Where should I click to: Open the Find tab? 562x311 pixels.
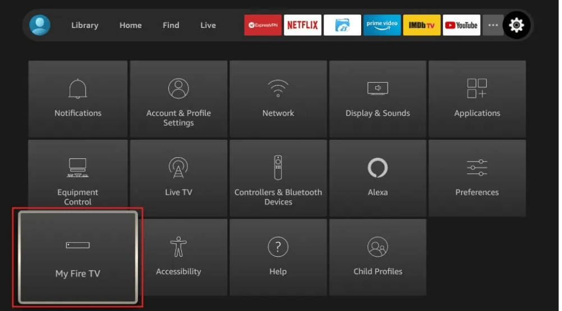[x=171, y=25]
